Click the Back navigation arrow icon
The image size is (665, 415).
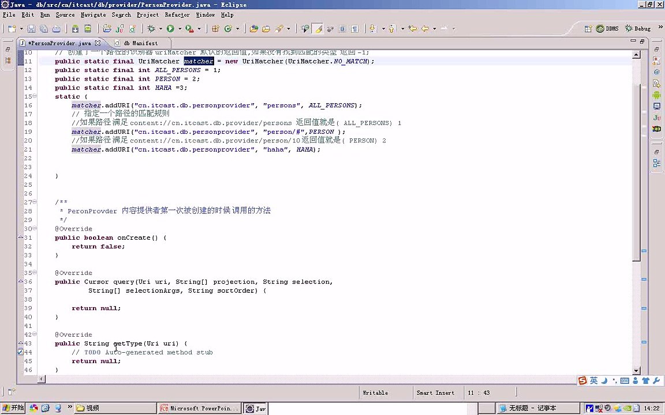425,29
